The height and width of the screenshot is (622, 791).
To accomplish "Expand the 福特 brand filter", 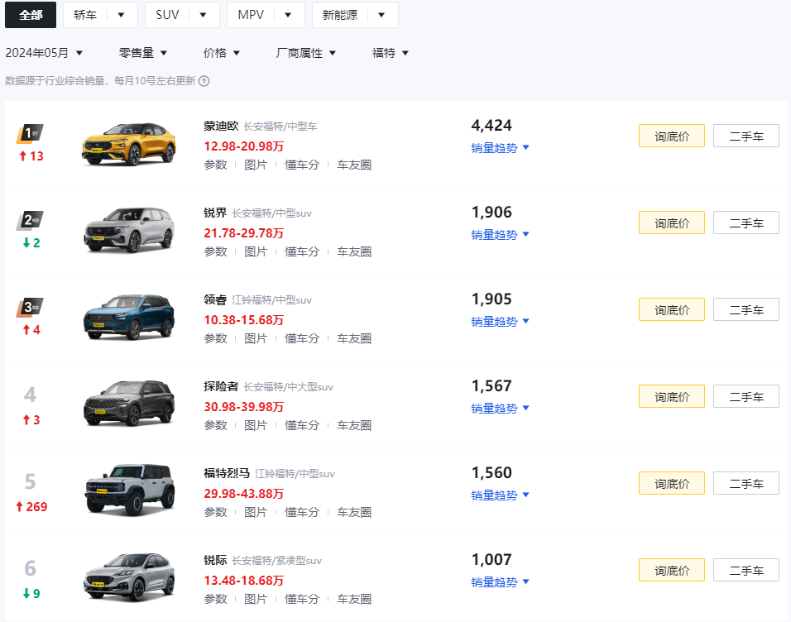I will (391, 53).
